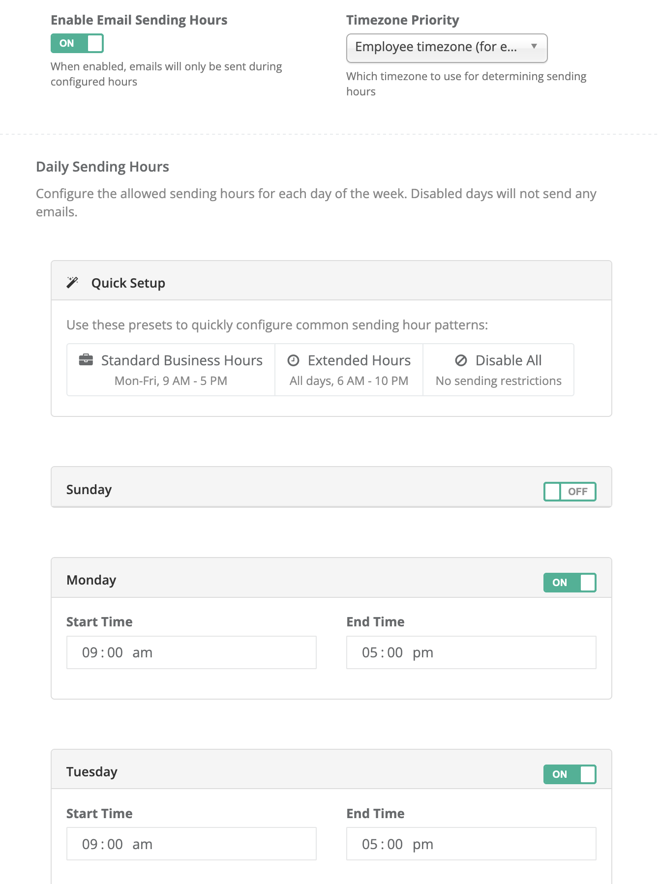Turn off Tuesday sending toggle

[x=570, y=774]
